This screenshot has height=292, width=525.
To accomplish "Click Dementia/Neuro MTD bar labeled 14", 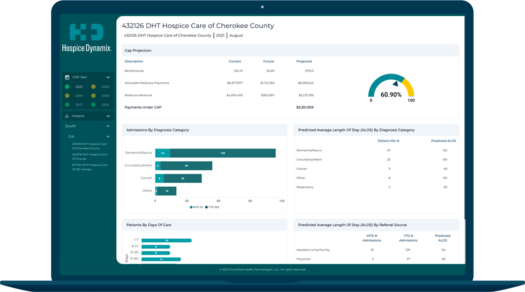I will tap(163, 153).
